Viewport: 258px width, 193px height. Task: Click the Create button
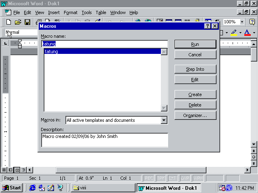(195, 94)
